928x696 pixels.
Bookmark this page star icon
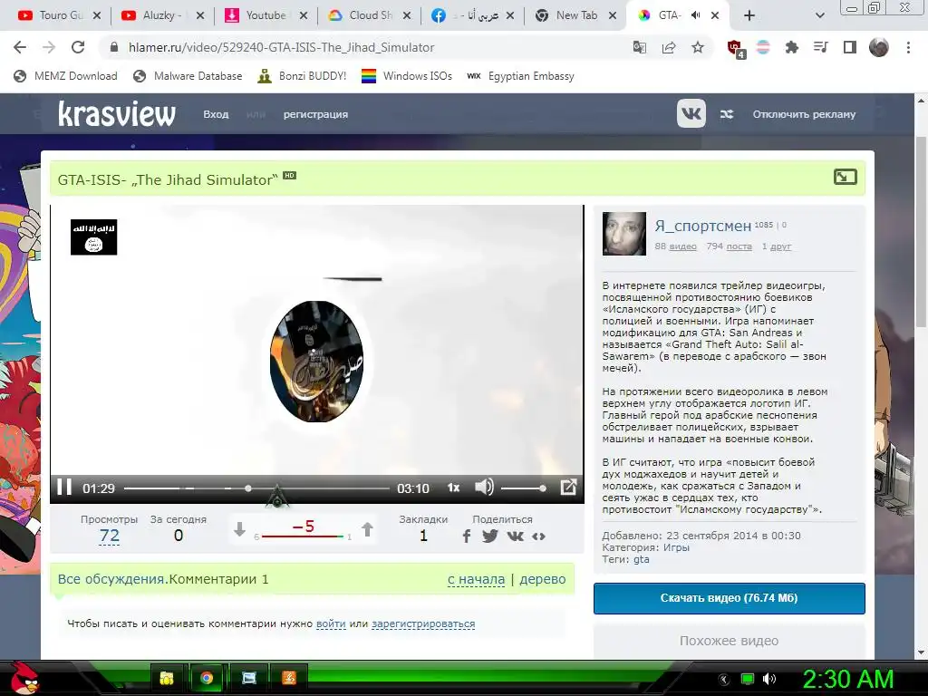[698, 47]
